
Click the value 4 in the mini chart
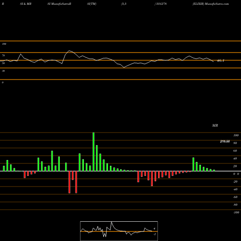click(154, 228)
